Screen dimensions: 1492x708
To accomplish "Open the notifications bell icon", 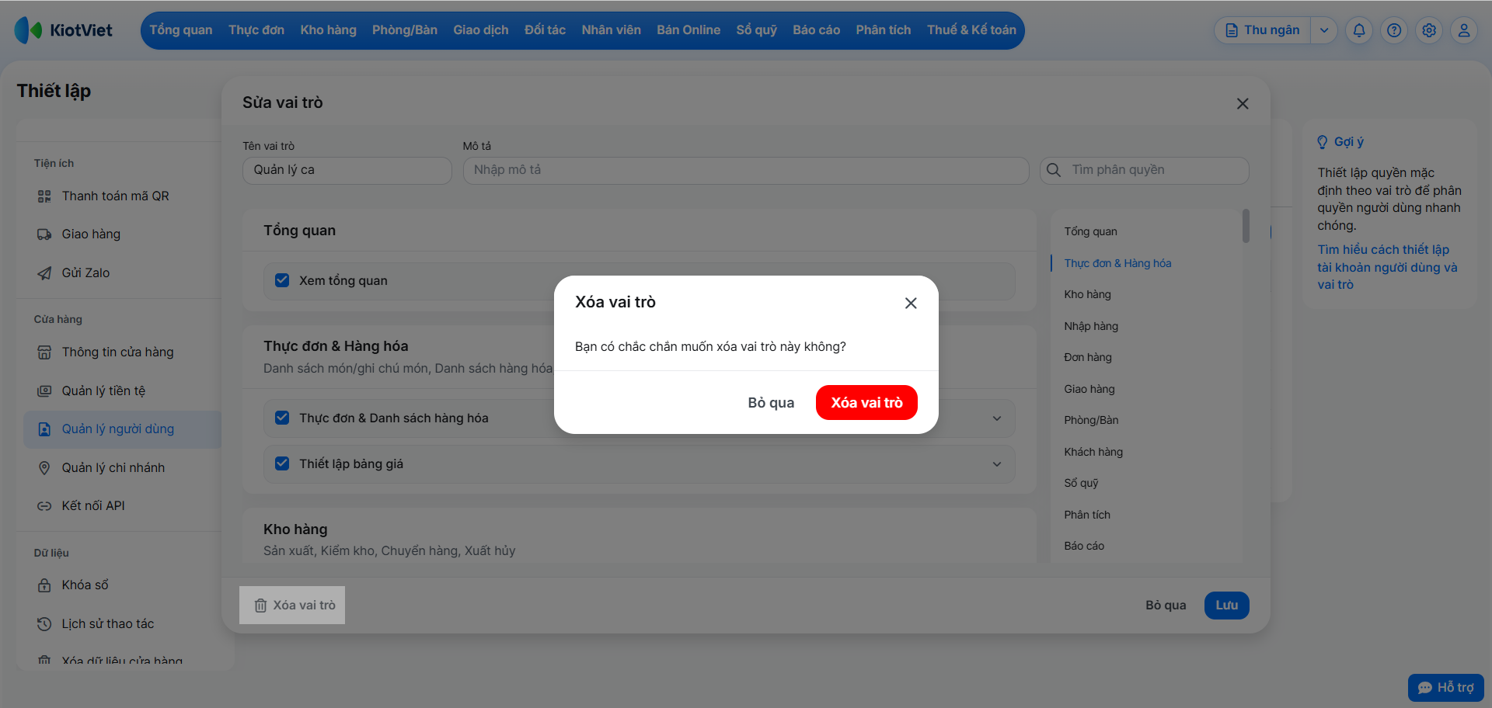I will (x=1359, y=30).
